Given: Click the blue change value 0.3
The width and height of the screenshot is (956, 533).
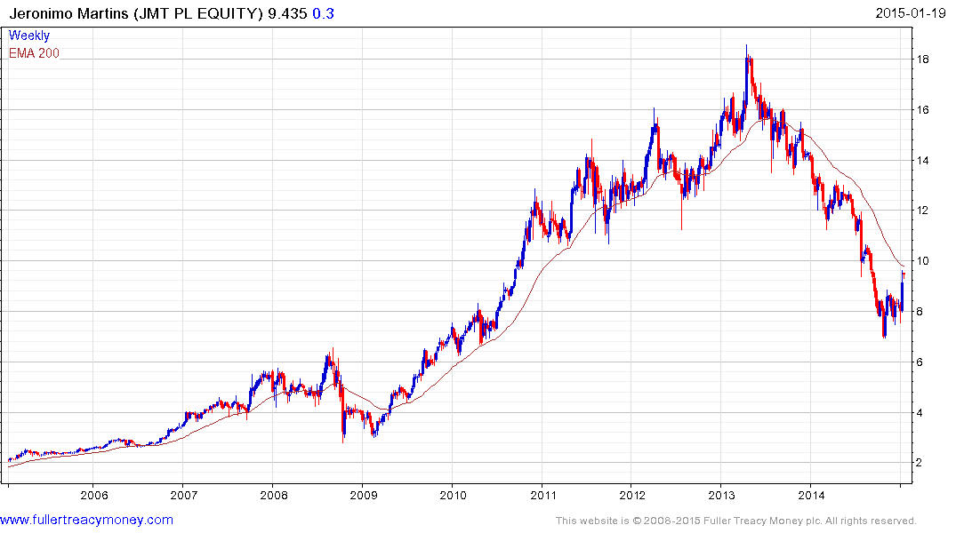Looking at the screenshot, I should click(x=323, y=13).
